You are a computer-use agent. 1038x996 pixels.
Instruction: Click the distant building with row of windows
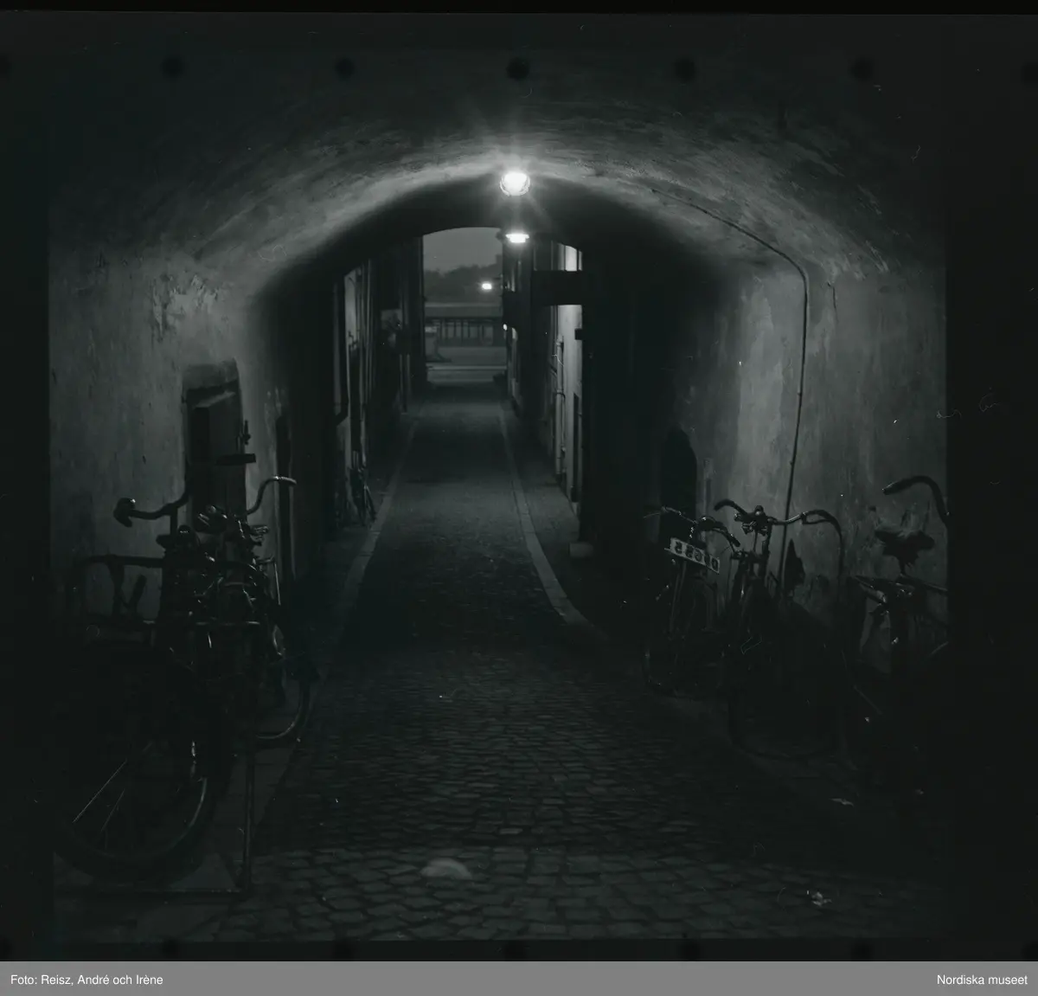click(x=463, y=331)
